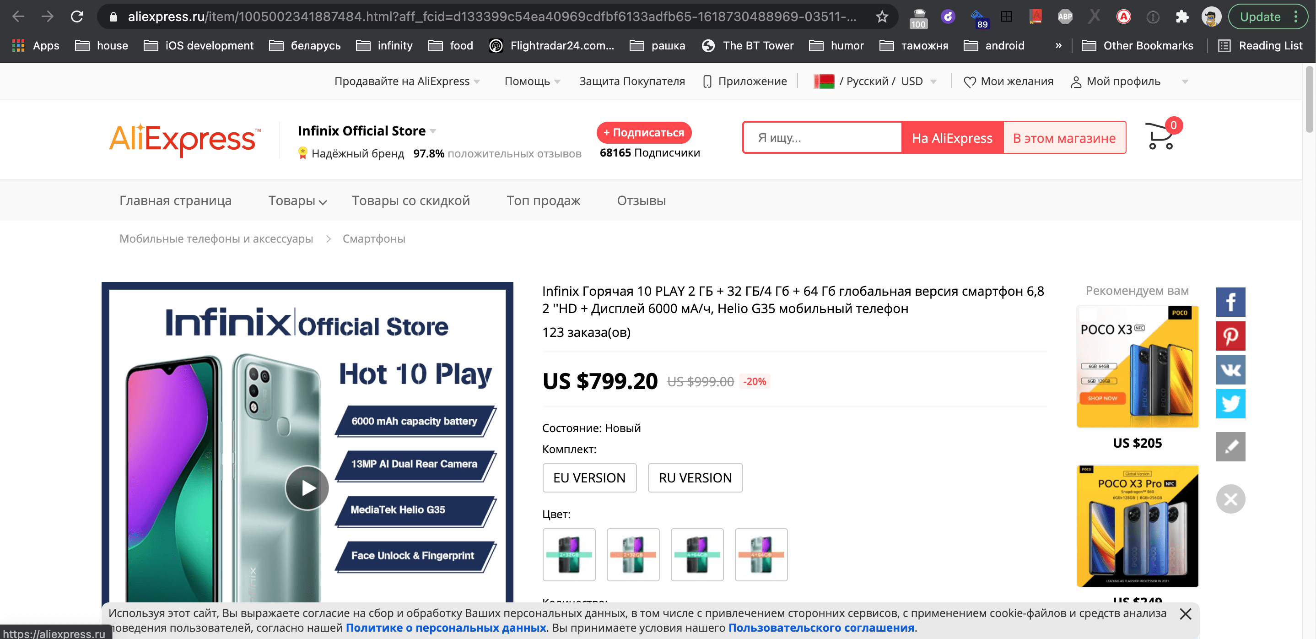Screen dimensions: 1316x639
Task: Open the food bookmarks folder
Action: click(451, 45)
